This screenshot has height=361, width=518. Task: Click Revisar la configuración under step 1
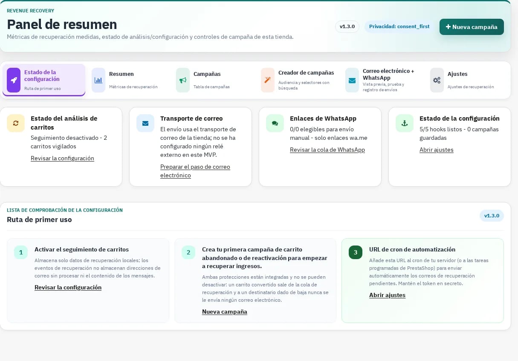[68, 287]
